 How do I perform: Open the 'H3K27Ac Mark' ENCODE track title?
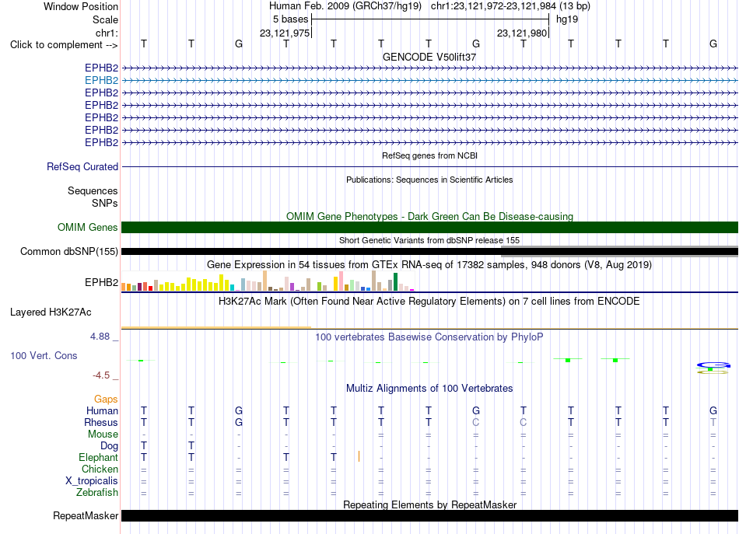tap(429, 302)
